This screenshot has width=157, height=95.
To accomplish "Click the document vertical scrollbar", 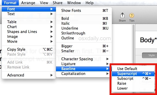I will [x=134, y=44].
